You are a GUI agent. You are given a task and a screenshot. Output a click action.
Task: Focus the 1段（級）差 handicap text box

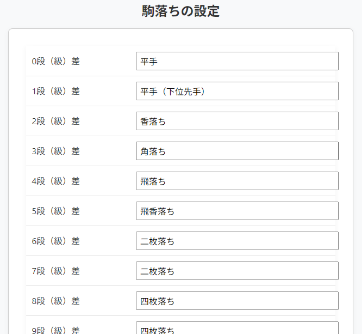click(237, 91)
